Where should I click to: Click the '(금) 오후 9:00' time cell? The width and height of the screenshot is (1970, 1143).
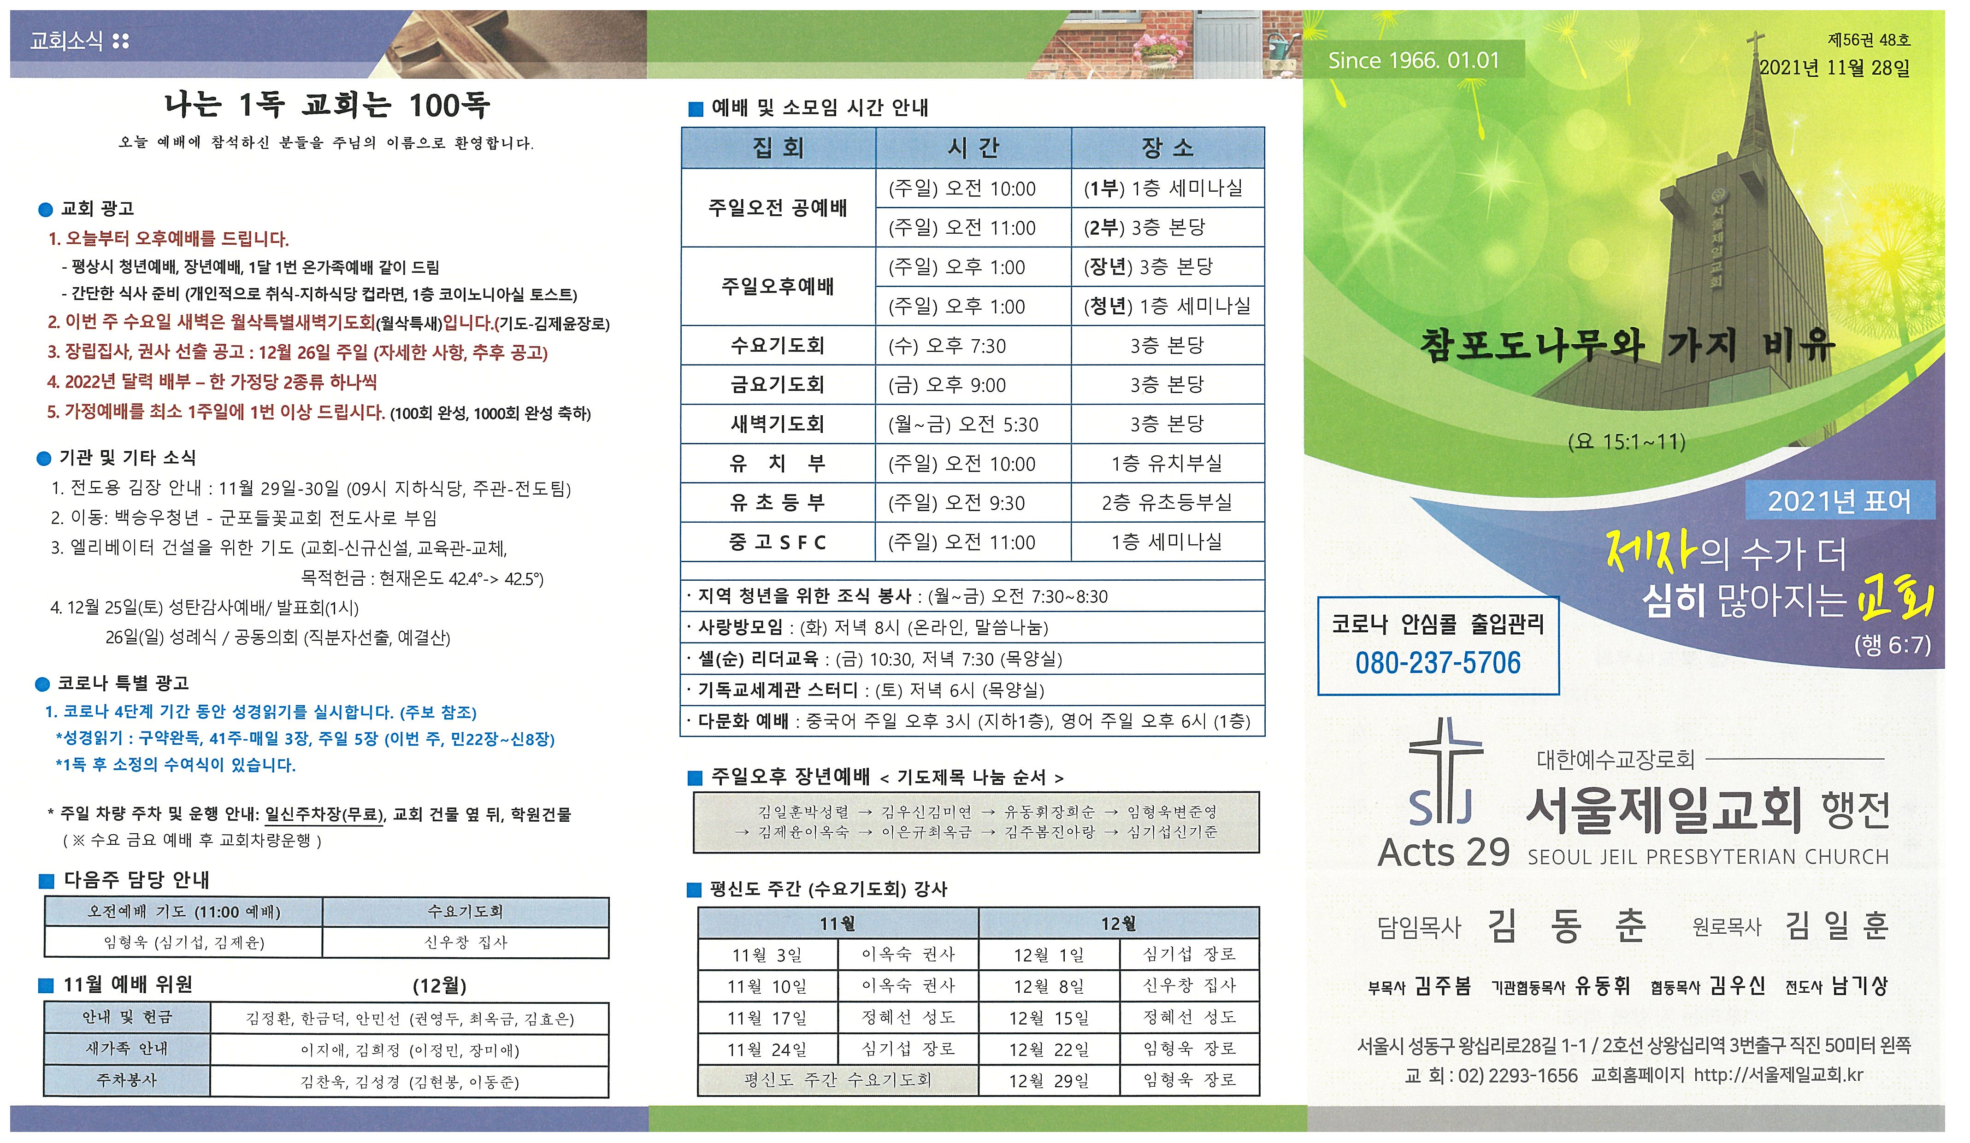[x=973, y=385]
